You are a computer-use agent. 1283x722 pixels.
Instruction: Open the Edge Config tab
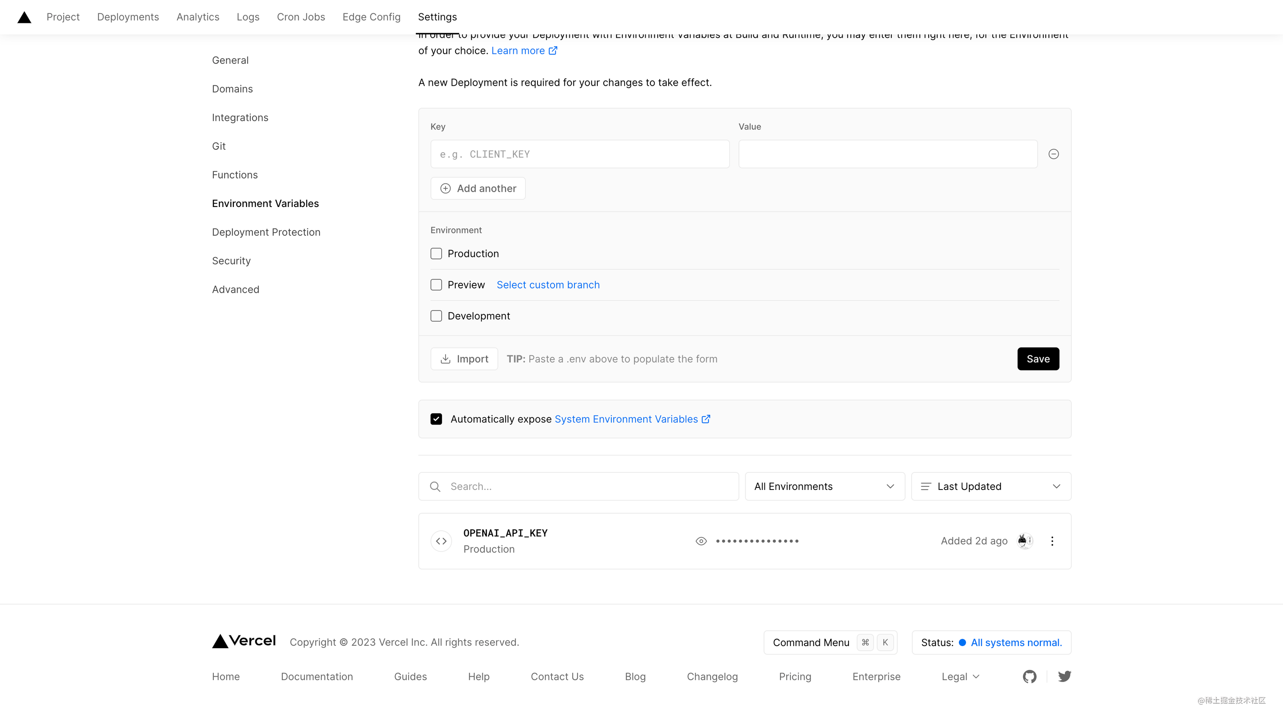[x=372, y=17]
